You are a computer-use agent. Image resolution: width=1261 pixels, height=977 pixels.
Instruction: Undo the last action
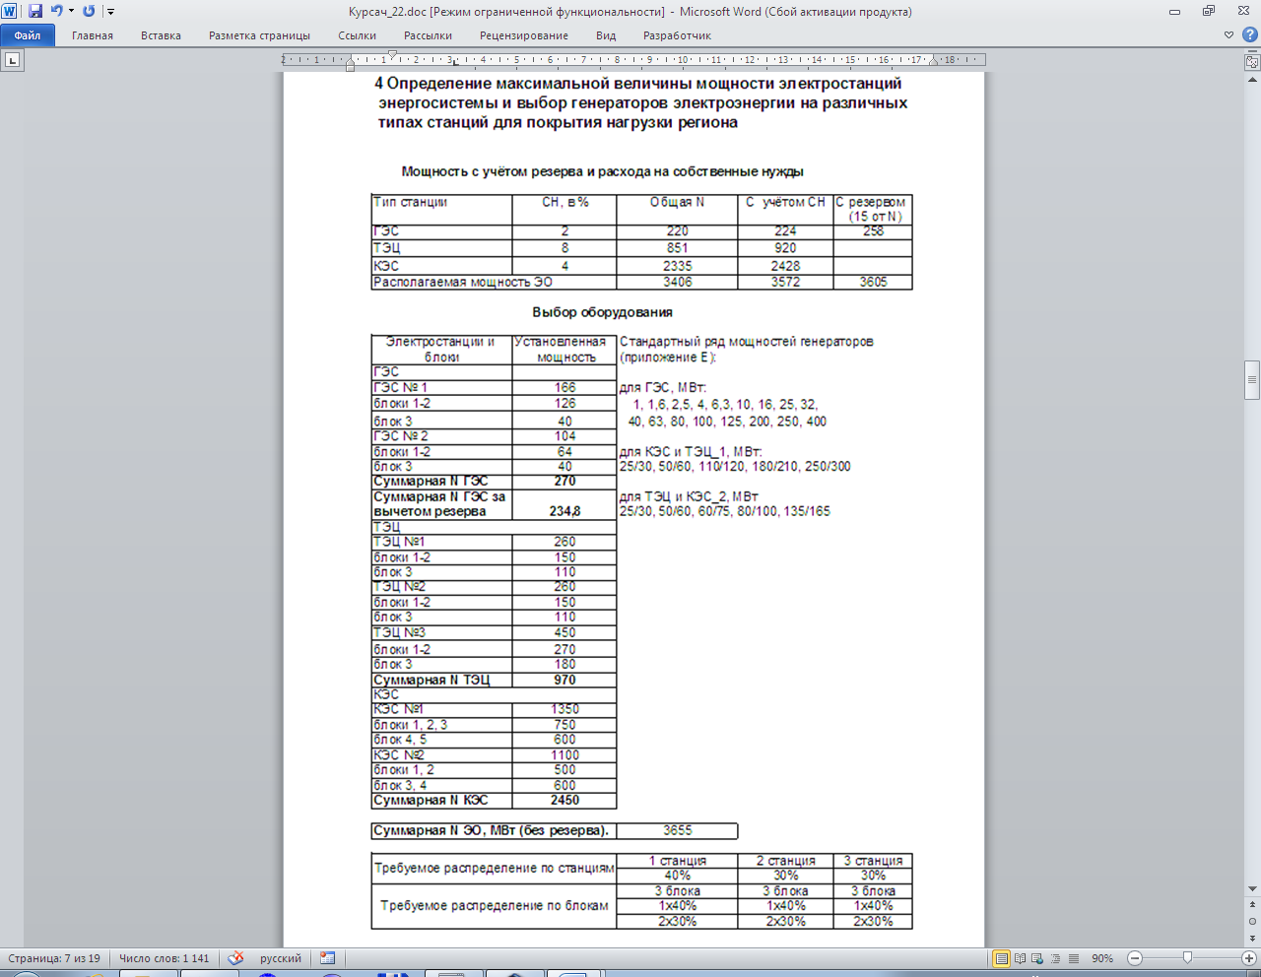[56, 12]
